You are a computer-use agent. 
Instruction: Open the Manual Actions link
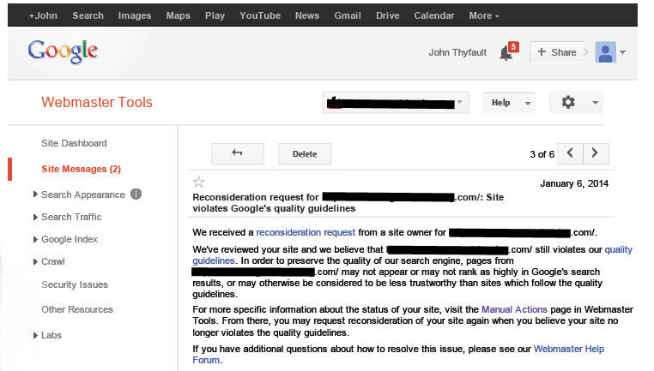pyautogui.click(x=514, y=309)
